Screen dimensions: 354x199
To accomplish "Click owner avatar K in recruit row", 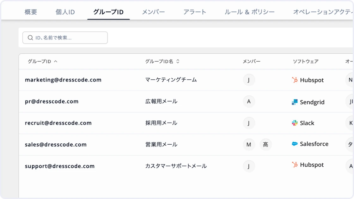I will tap(350, 123).
